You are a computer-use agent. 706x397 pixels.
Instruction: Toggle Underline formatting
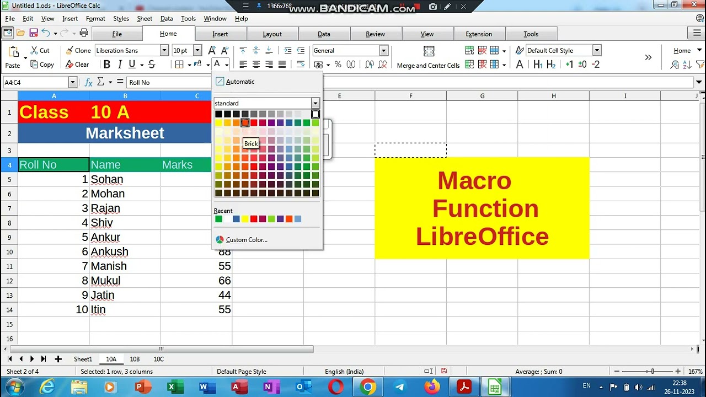tap(132, 65)
